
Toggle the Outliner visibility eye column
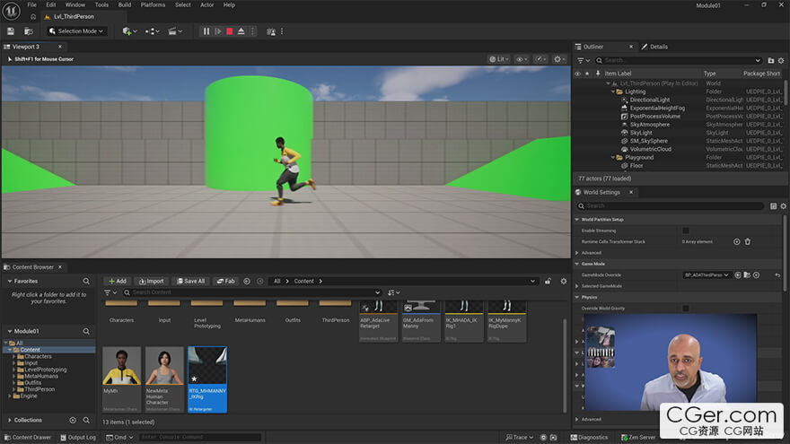click(x=577, y=74)
